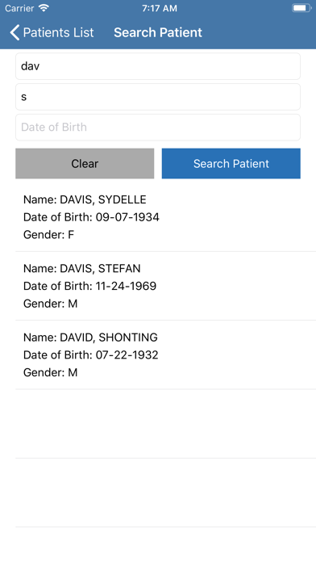Select patient DAVIS, STEFAN
This screenshot has width=316, height=562.
pyautogui.click(x=165, y=286)
